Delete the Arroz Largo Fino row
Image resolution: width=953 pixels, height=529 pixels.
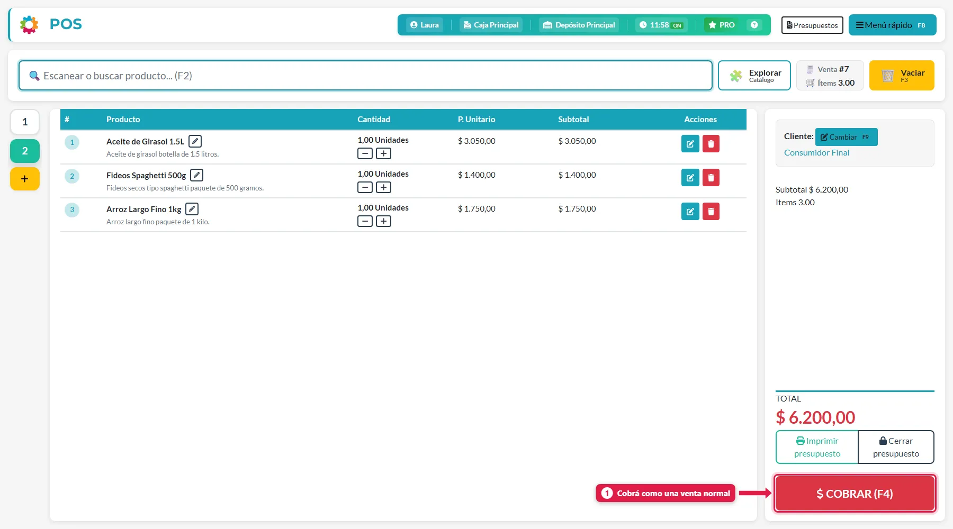tap(711, 212)
